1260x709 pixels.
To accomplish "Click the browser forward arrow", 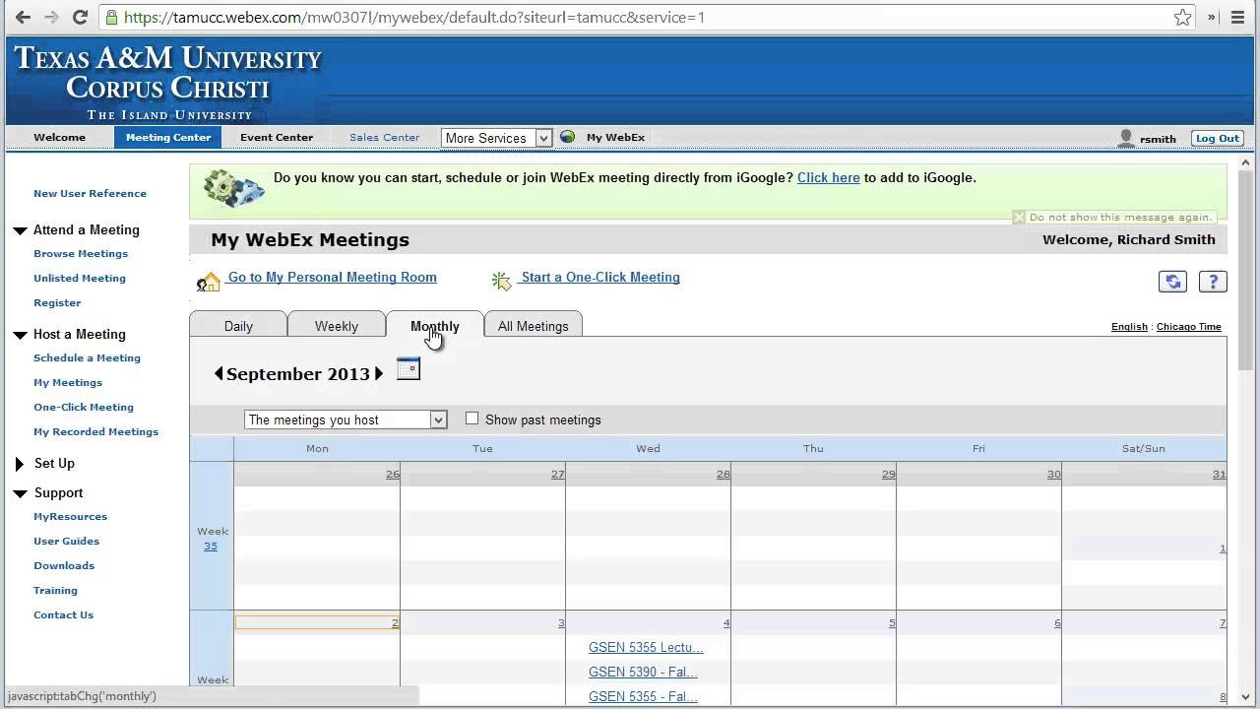I will 51,17.
